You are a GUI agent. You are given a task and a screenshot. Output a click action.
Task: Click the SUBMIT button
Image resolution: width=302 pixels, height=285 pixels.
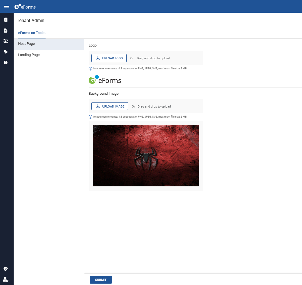click(x=101, y=280)
